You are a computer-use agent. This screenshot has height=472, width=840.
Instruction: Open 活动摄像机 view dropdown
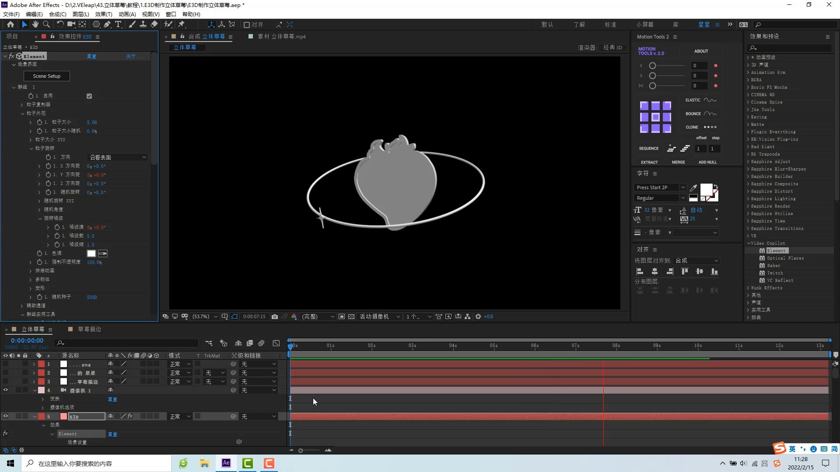379,317
